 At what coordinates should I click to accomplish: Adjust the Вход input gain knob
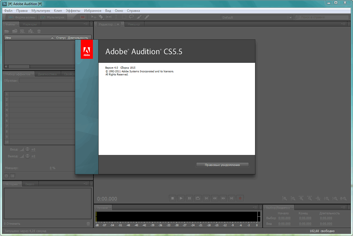coord(27,149)
